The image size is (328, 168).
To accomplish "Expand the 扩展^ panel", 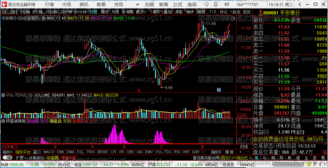I will tap(21, 157).
